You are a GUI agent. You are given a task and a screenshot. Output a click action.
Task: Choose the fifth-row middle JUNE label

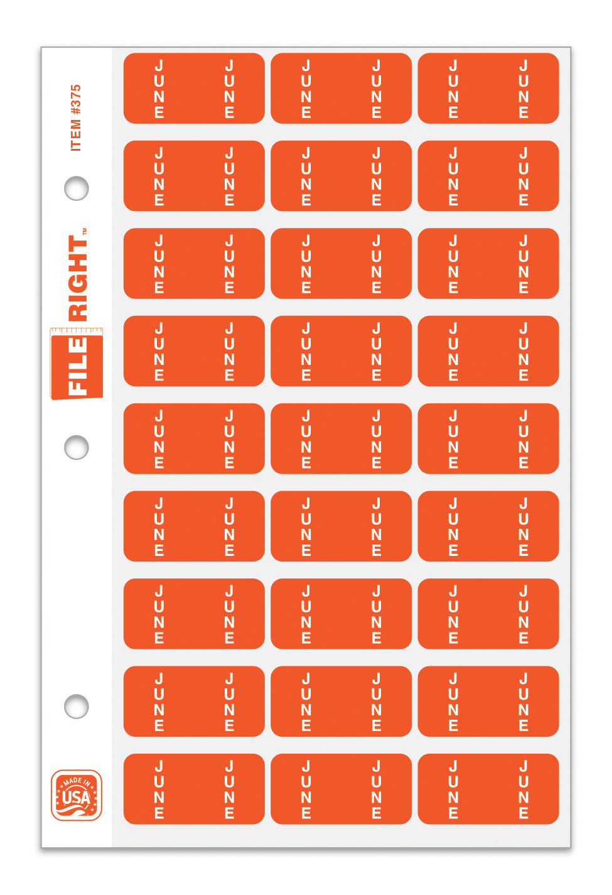pyautogui.click(x=341, y=438)
